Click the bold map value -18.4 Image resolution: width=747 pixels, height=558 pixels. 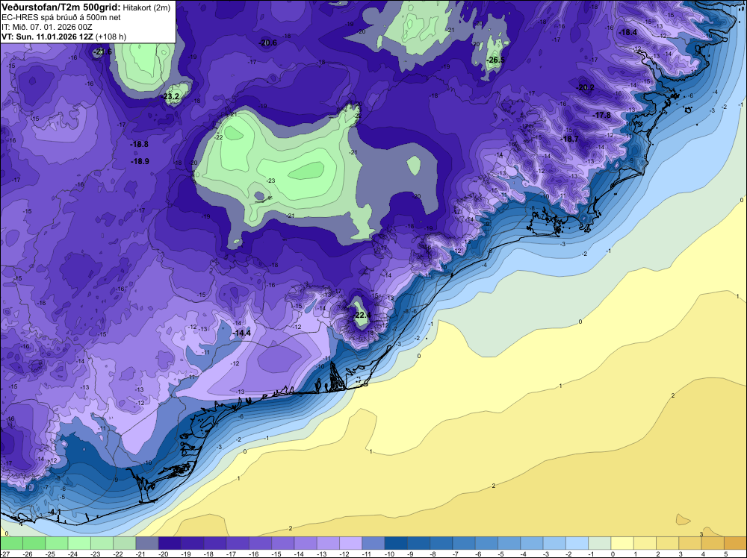[627, 32]
